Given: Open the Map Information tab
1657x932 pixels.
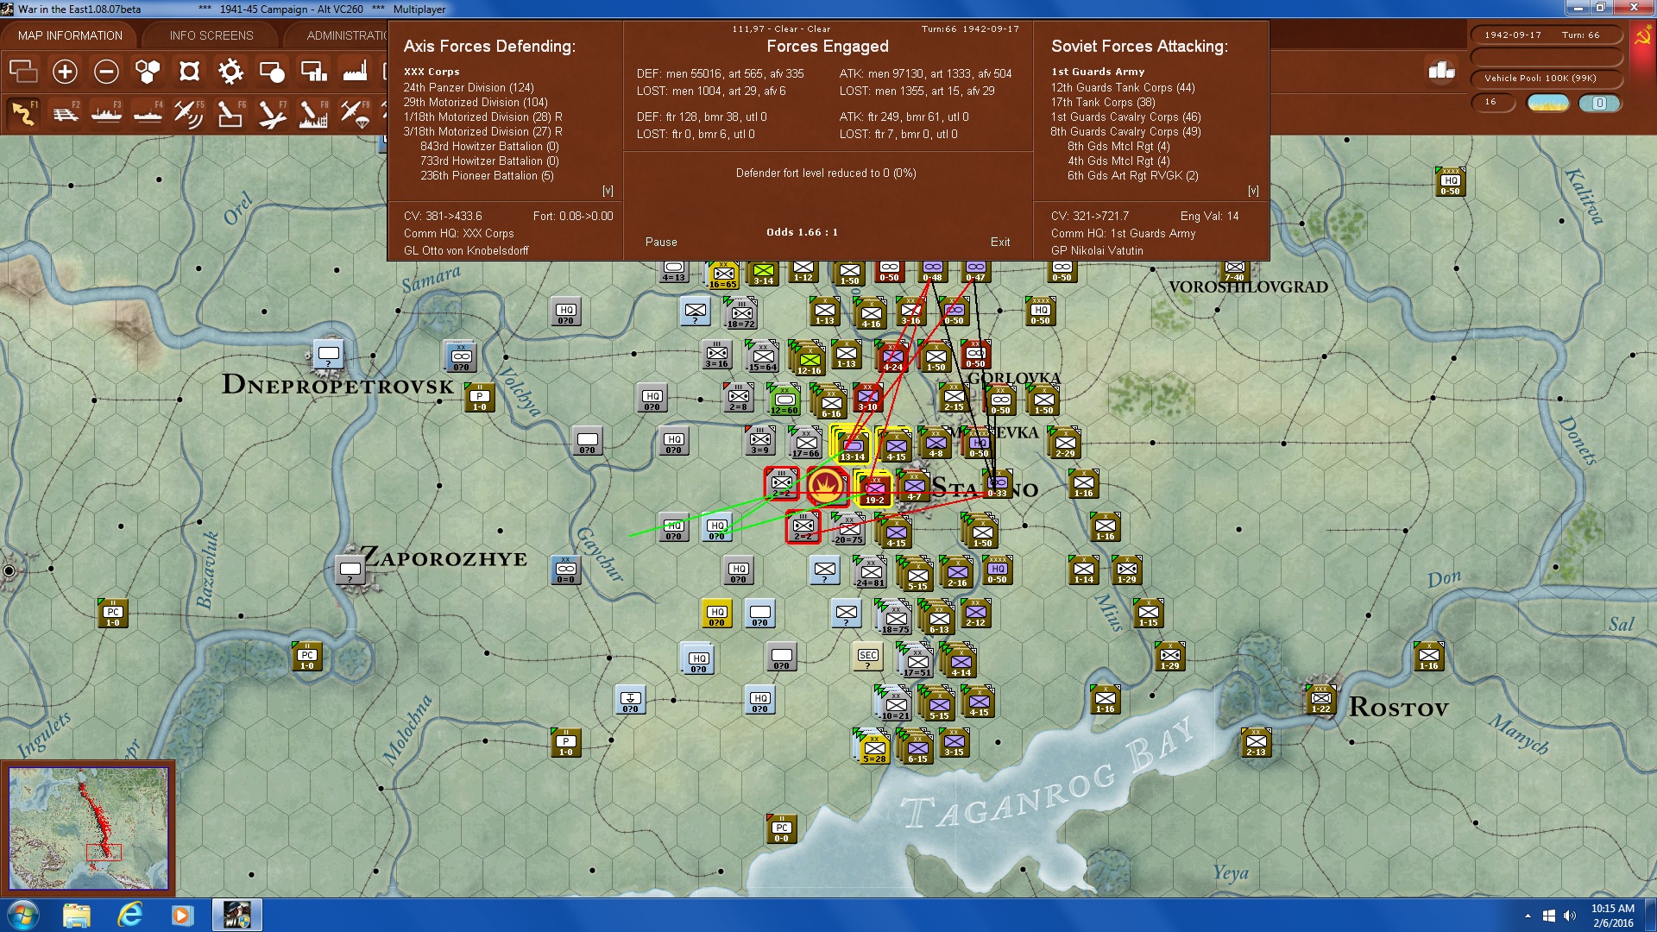Looking at the screenshot, I should 70,35.
